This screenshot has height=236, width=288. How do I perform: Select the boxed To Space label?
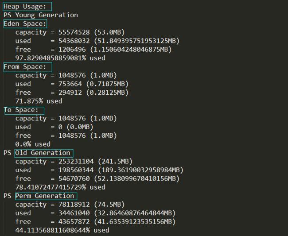(24, 111)
